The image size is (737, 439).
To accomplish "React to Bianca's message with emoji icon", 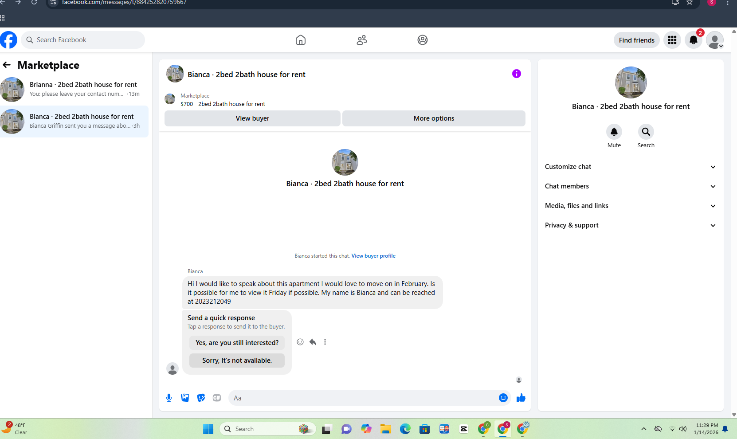I will click(x=300, y=342).
